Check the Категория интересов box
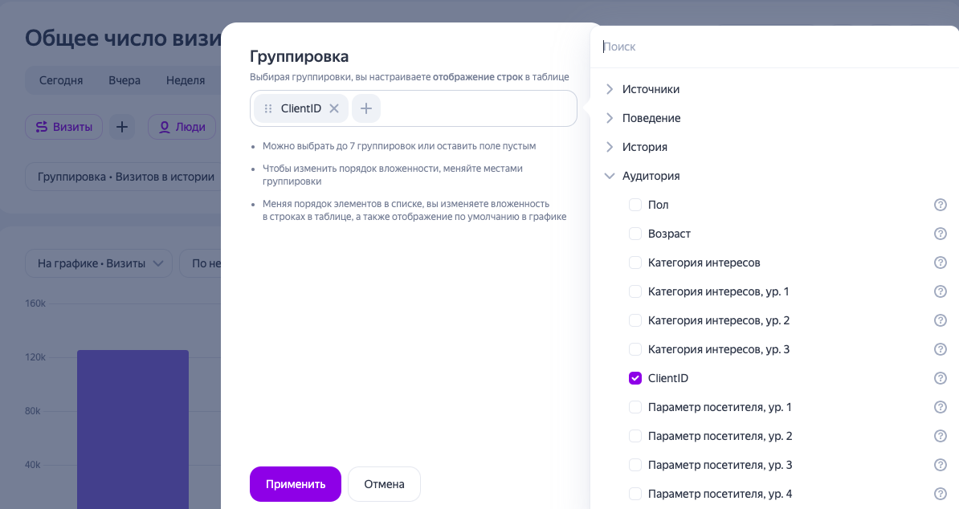 coord(635,263)
